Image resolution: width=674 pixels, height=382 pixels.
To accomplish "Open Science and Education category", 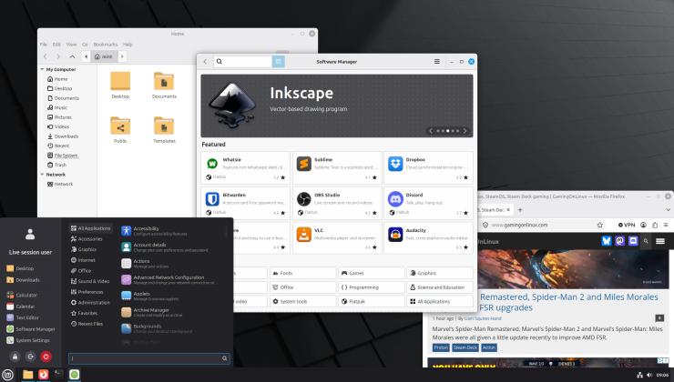I will point(440,287).
